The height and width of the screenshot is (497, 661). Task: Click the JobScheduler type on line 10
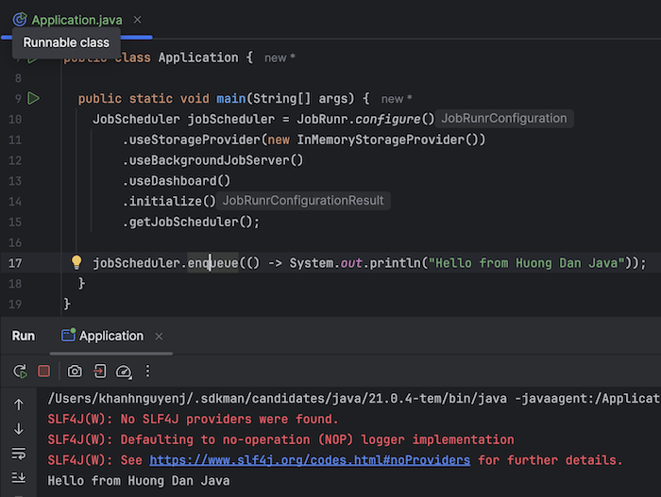click(136, 119)
